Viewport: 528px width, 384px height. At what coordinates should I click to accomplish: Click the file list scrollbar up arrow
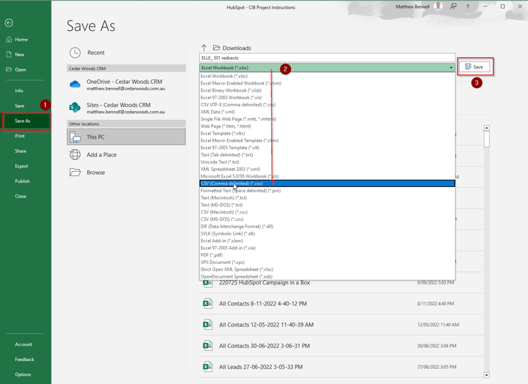(x=486, y=128)
